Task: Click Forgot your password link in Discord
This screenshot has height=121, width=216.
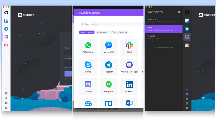Action: pos(68,67)
